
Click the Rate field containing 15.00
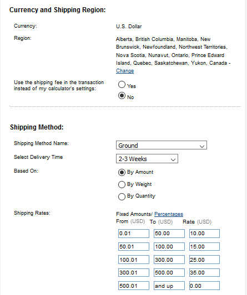(205, 246)
